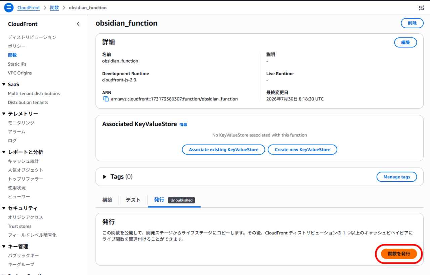Open 関数 in sidebar
The width and height of the screenshot is (430, 275).
pyautogui.click(x=12, y=55)
